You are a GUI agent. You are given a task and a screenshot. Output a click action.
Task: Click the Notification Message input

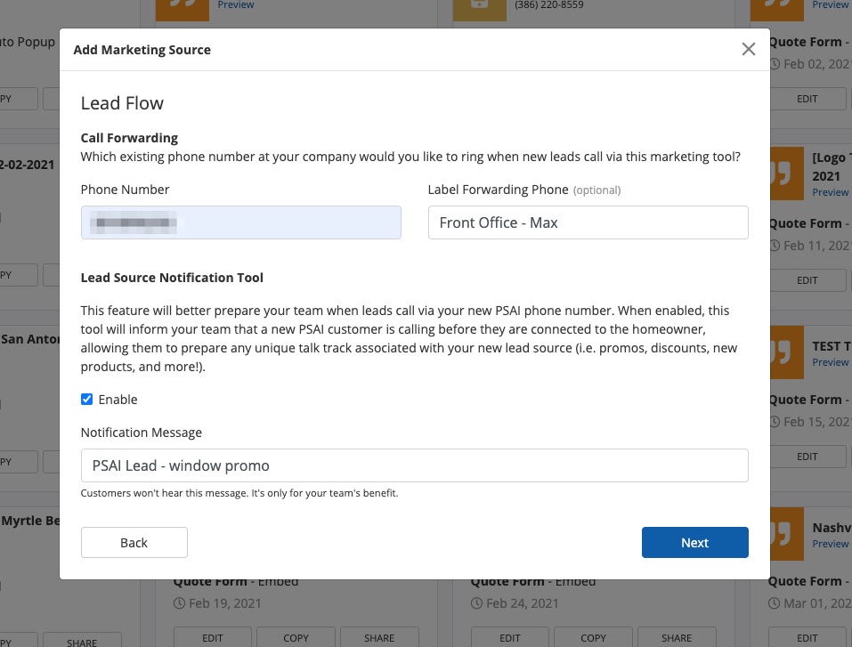point(414,465)
